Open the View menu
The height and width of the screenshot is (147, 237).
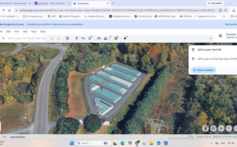pyautogui.click(x=17, y=31)
